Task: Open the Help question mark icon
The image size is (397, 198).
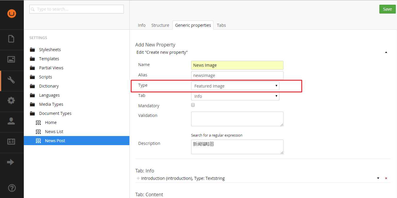Action: (x=12, y=188)
